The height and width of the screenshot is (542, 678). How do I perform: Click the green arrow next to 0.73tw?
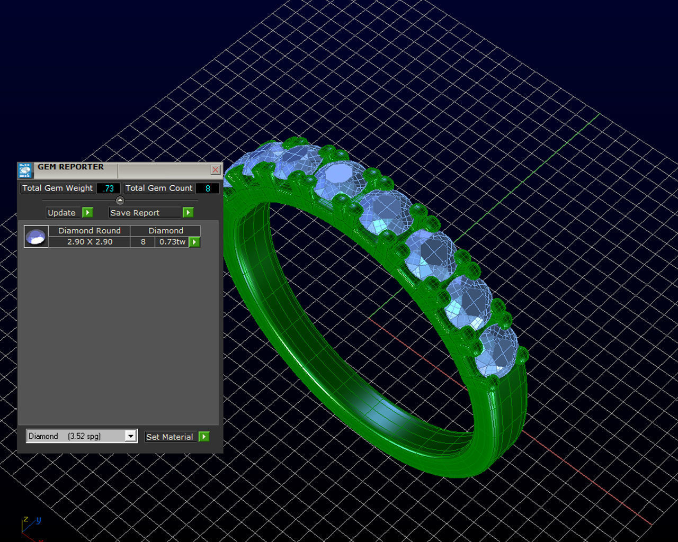(194, 242)
